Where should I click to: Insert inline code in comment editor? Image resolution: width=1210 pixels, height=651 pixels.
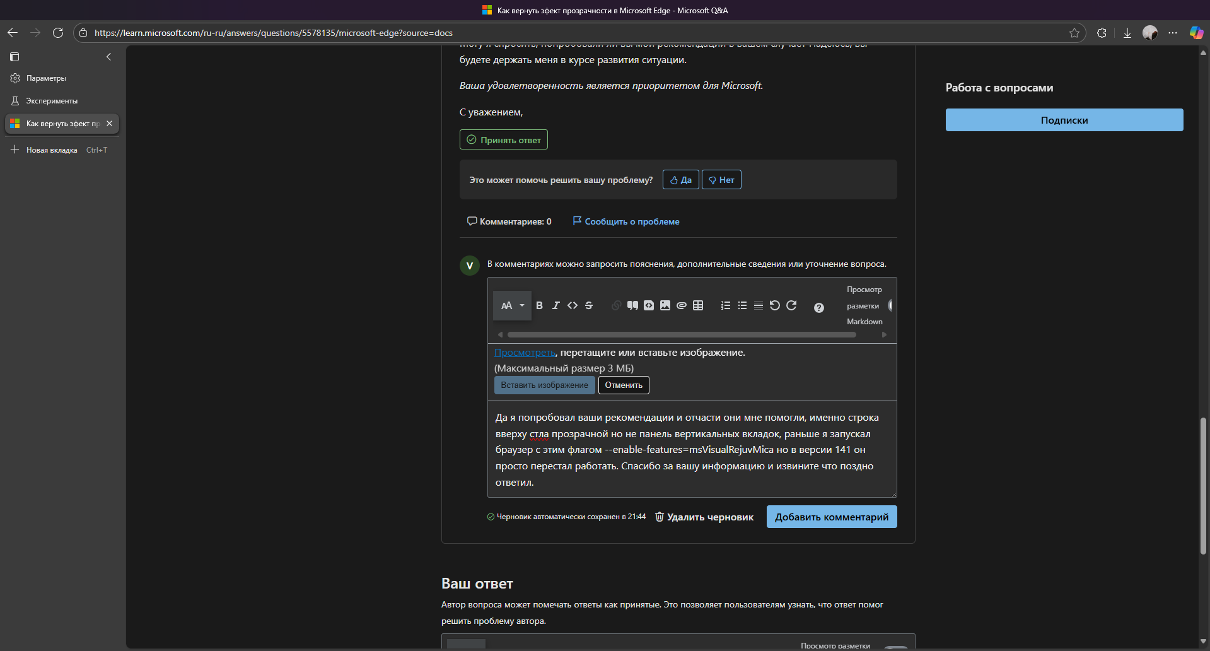(x=572, y=306)
